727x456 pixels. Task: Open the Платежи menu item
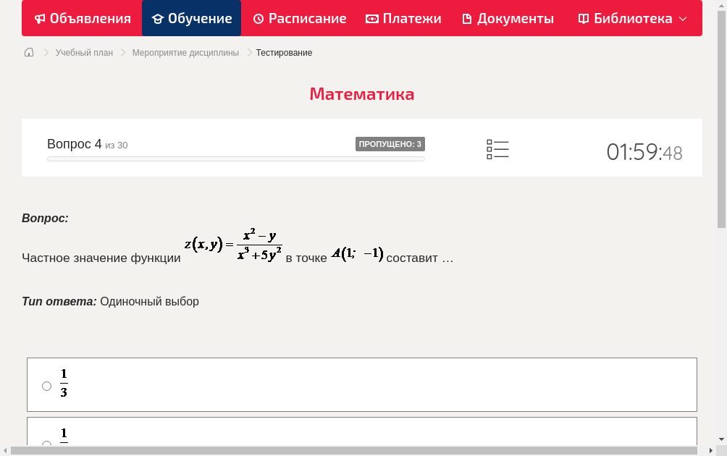point(403,18)
